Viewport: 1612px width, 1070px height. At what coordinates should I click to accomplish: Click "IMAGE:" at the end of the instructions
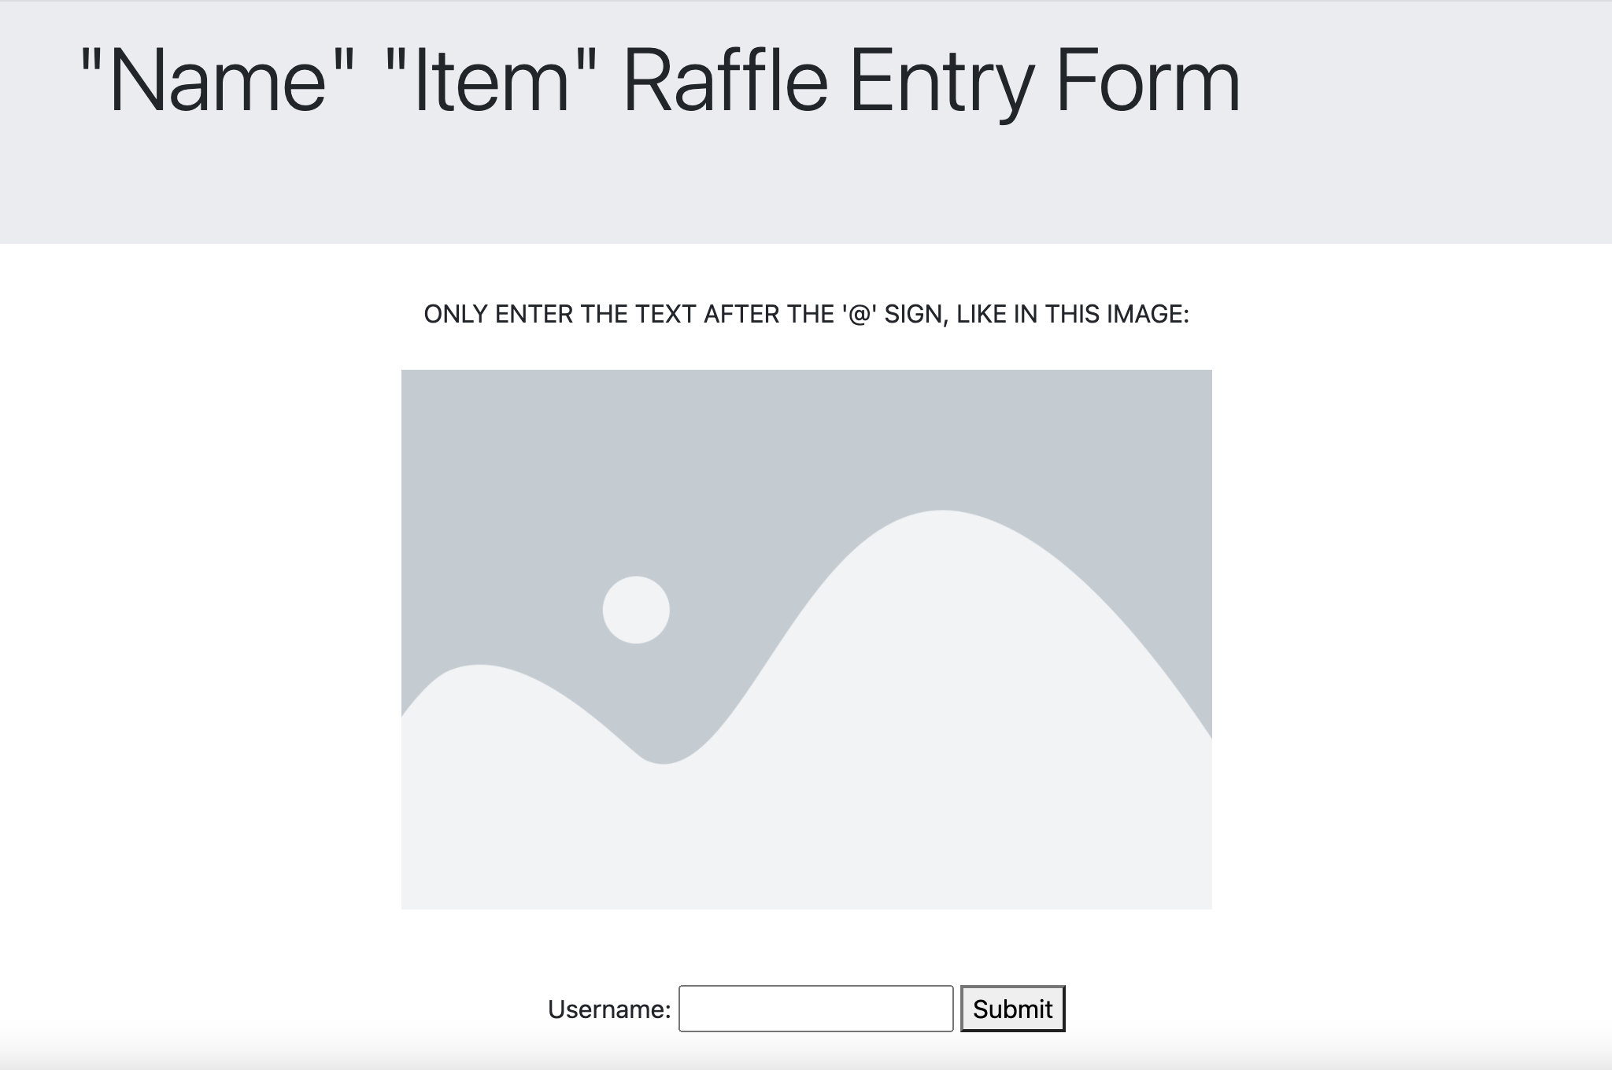(1148, 315)
